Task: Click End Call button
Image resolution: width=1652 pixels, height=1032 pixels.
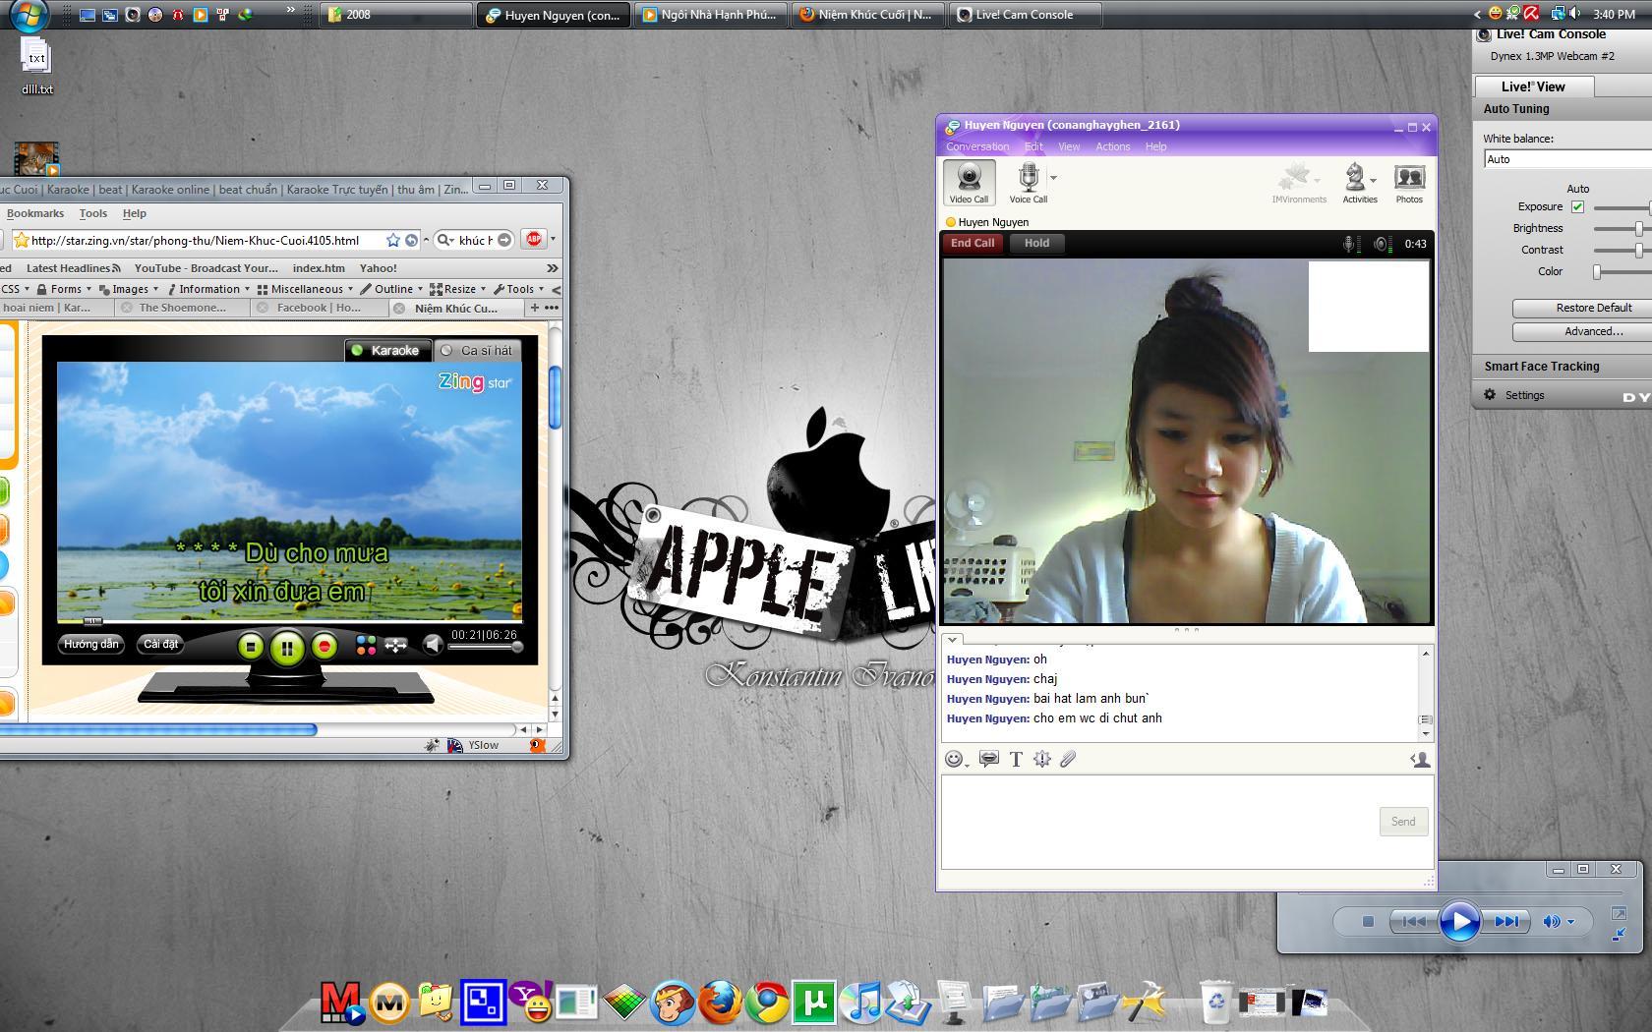Action: pyautogui.click(x=972, y=243)
